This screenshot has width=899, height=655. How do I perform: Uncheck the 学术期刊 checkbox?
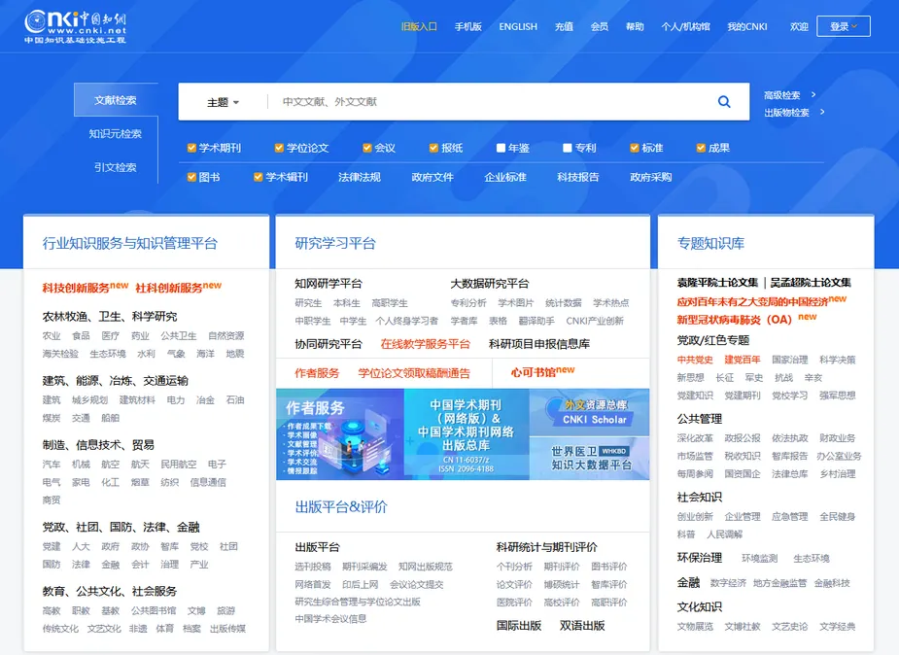[x=191, y=148]
